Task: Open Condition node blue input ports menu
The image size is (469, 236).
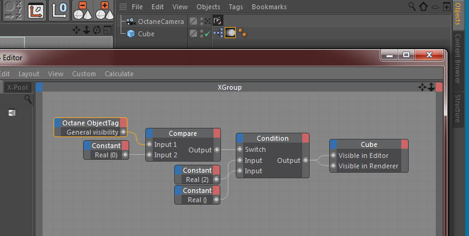Action: (x=240, y=138)
